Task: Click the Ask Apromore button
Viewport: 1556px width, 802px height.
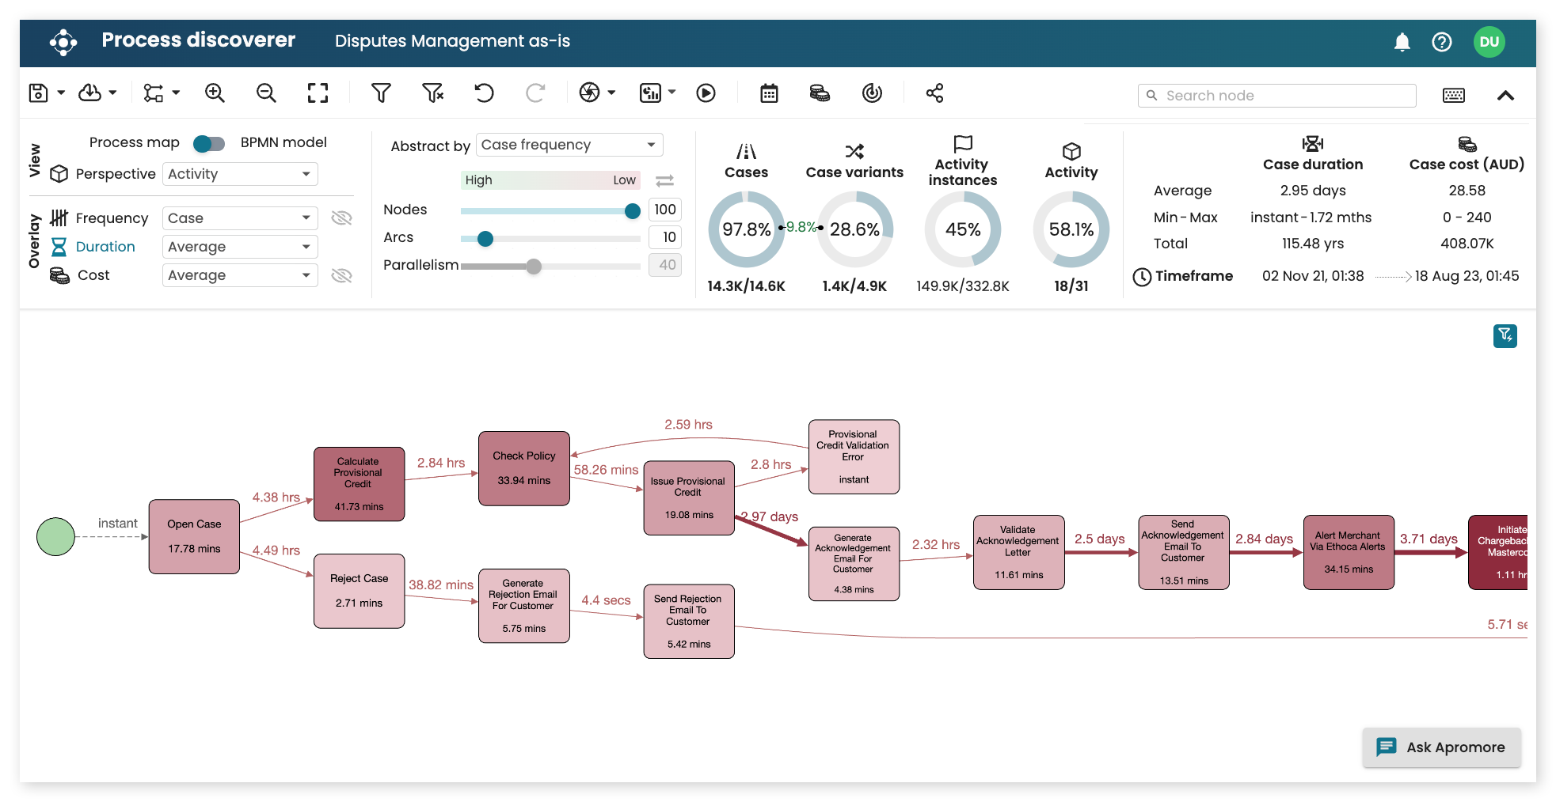Action: pyautogui.click(x=1441, y=747)
